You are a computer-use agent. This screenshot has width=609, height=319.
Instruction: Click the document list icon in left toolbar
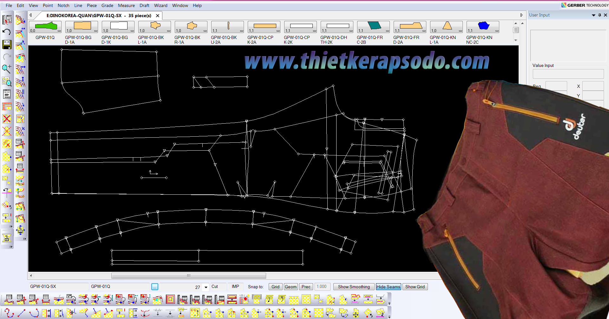point(7,94)
